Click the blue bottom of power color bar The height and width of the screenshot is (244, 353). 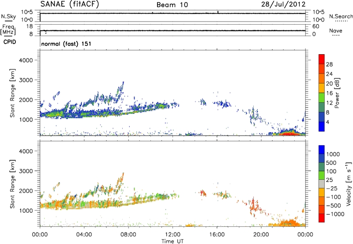(322, 126)
